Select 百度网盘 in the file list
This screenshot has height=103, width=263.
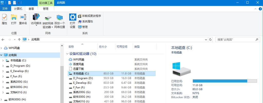pyautogui.click(x=79, y=64)
